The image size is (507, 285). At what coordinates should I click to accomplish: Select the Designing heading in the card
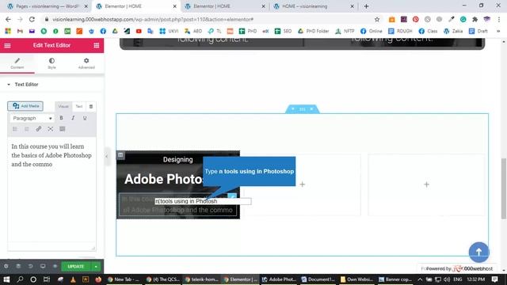(177, 160)
